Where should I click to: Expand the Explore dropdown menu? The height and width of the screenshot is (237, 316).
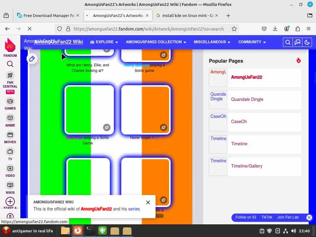tap(104, 42)
